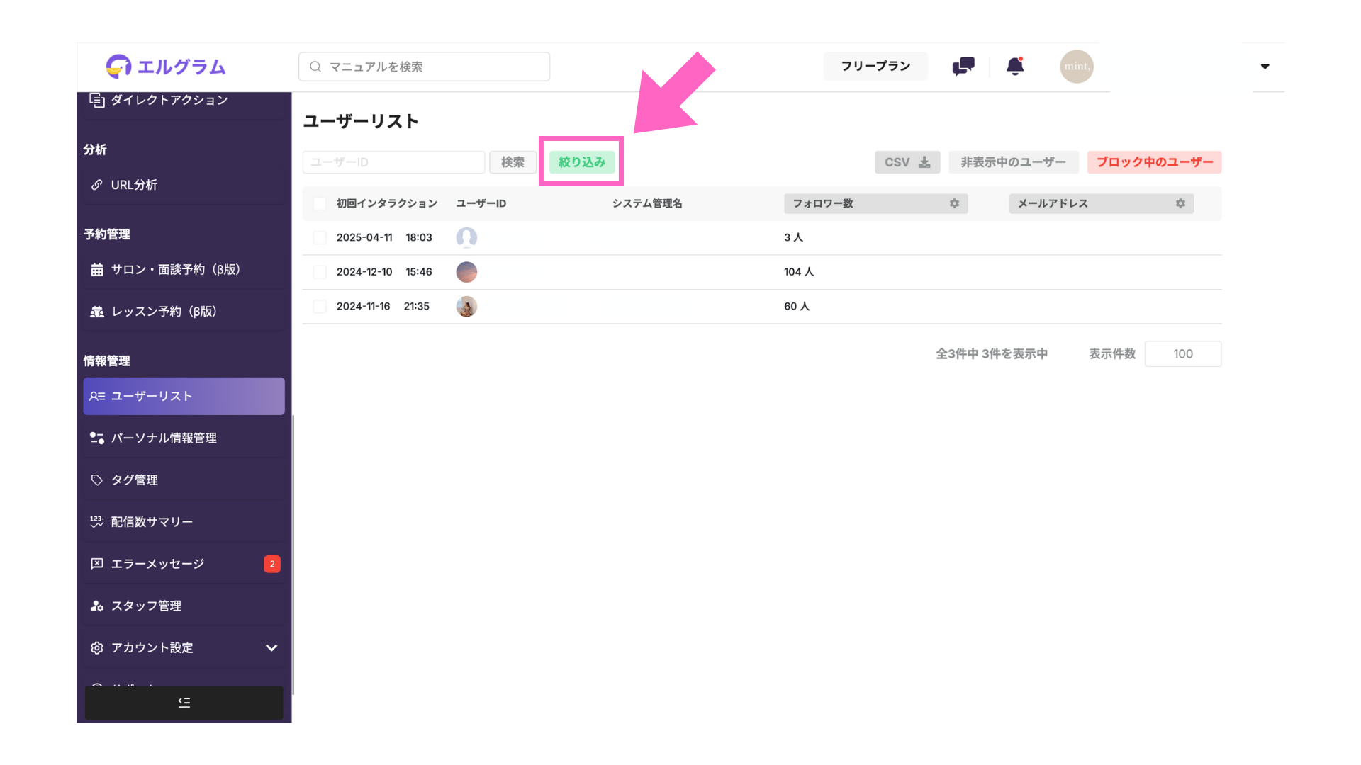Image resolution: width=1361 pixels, height=765 pixels.
Task: Click the red 2 error badge
Action: [x=272, y=564]
